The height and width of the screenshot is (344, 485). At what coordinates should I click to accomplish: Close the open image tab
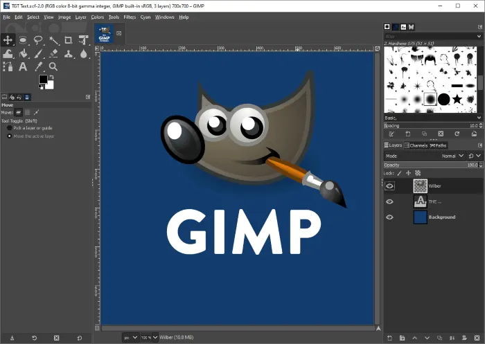point(118,33)
